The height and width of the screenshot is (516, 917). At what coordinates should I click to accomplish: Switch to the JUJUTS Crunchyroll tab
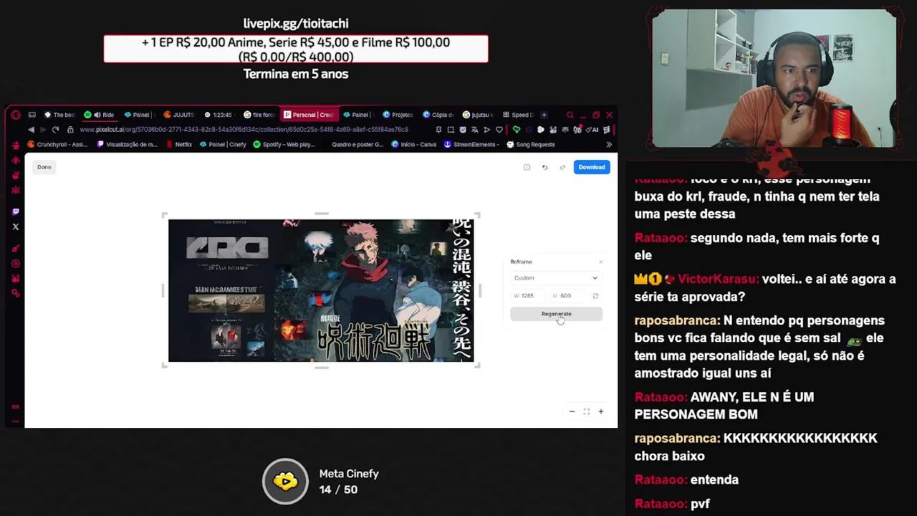(179, 115)
